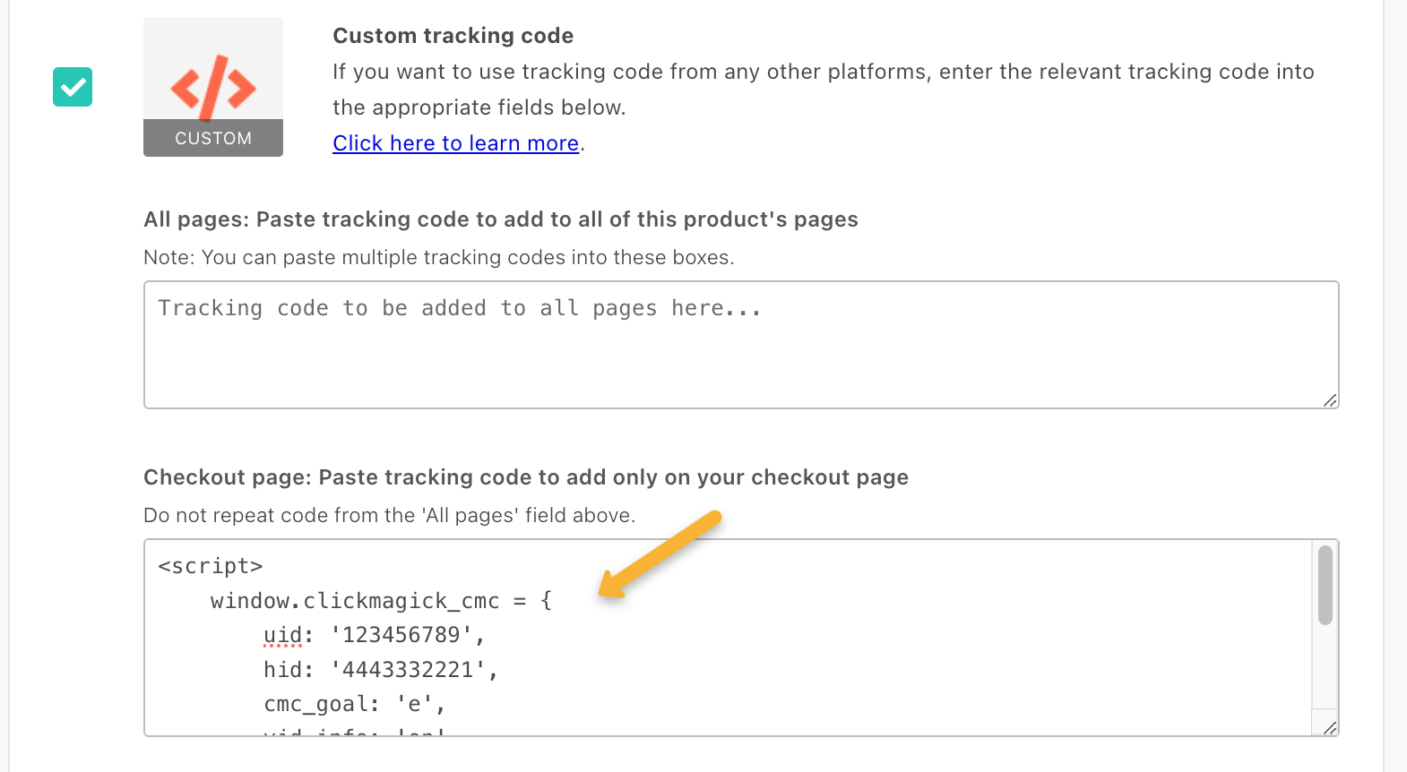Click the "Do not repeat code" hint text
This screenshot has width=1407, height=772.
tap(389, 516)
